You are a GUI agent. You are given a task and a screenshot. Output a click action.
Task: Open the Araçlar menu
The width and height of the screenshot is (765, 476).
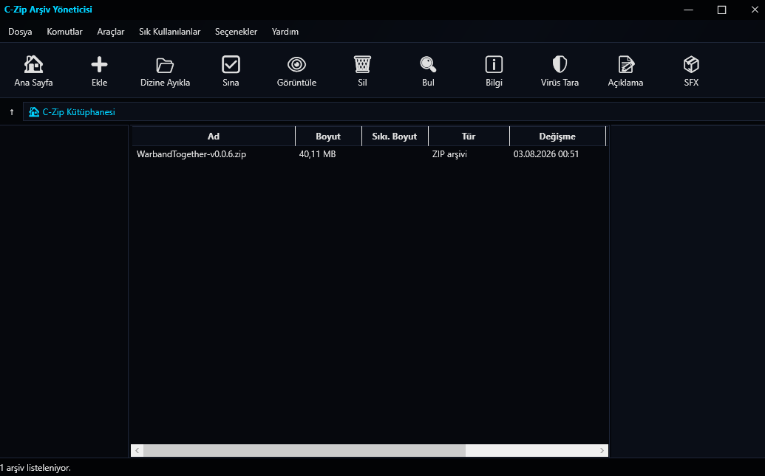111,32
